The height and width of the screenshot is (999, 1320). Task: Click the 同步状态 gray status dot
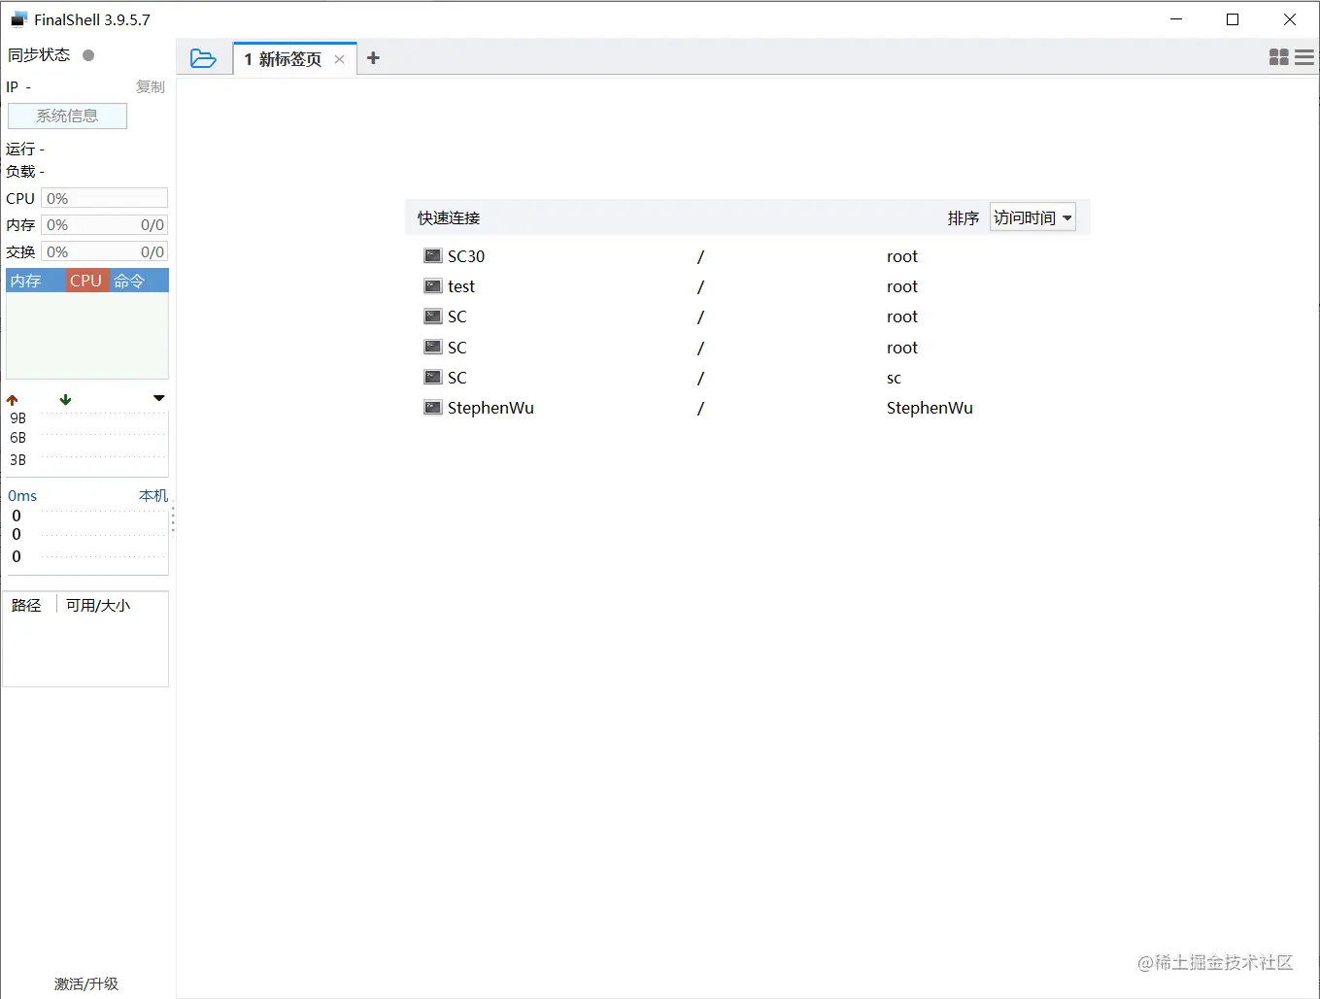[88, 55]
